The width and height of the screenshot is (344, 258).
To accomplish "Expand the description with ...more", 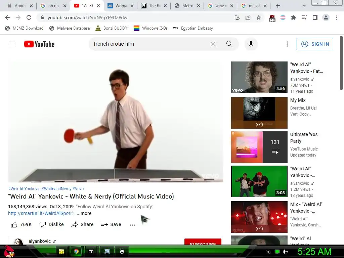I will 84,213.
